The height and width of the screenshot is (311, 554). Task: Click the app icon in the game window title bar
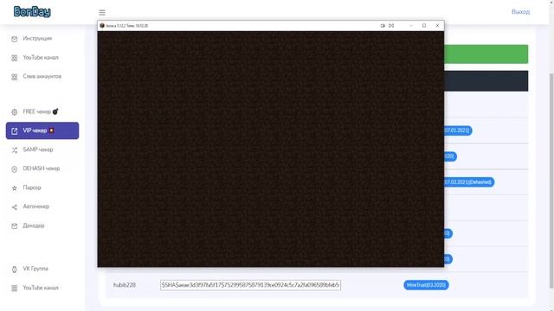tap(102, 26)
